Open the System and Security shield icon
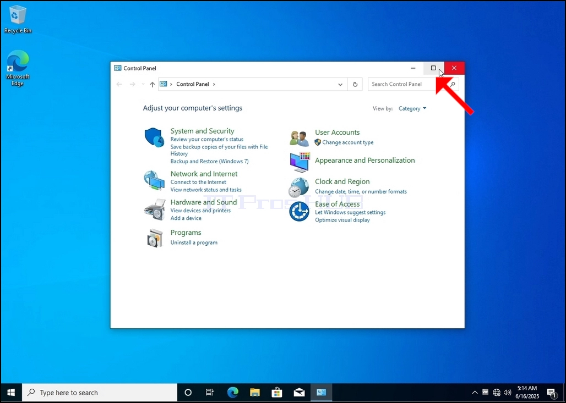566x403 pixels. coord(155,137)
